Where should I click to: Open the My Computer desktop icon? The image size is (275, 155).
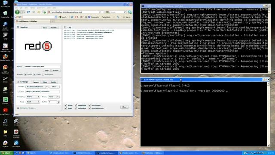[5, 4]
